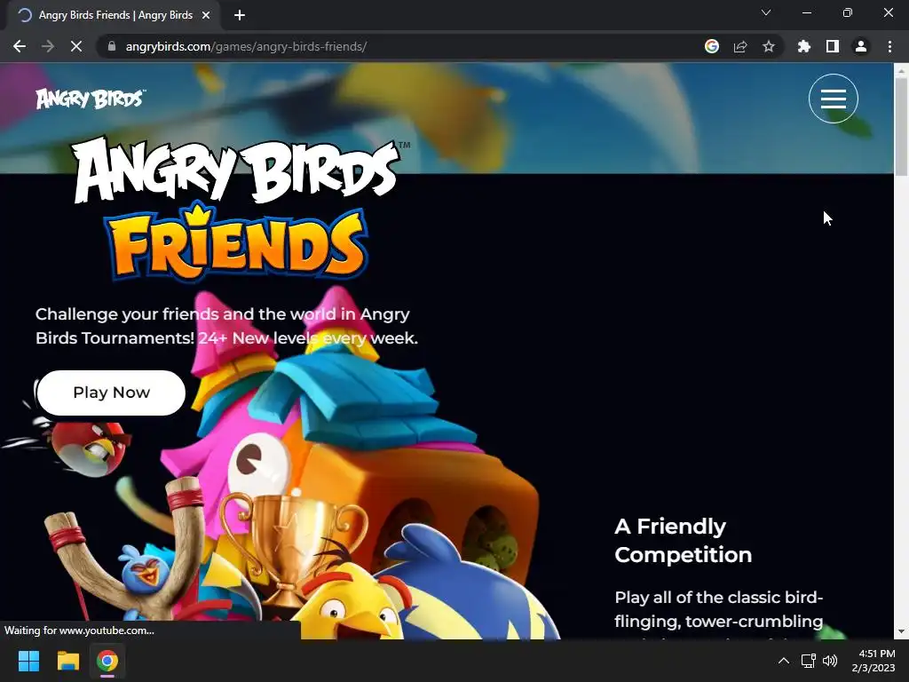Open the hamburger navigation menu
This screenshot has height=682, width=909.
833,99
